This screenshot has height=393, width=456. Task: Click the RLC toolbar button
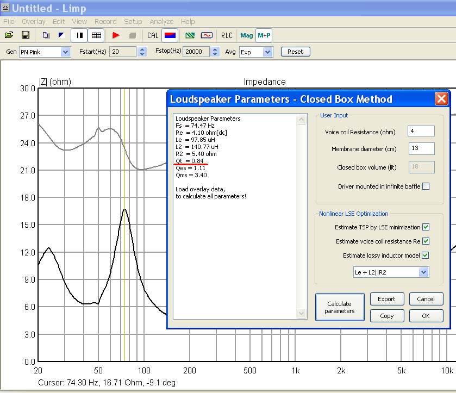tap(227, 35)
